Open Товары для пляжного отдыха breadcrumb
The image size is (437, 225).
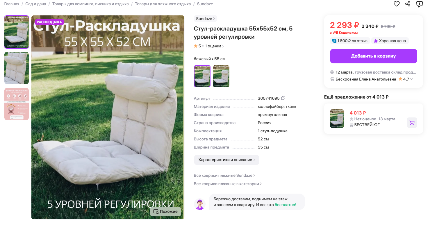(x=163, y=4)
